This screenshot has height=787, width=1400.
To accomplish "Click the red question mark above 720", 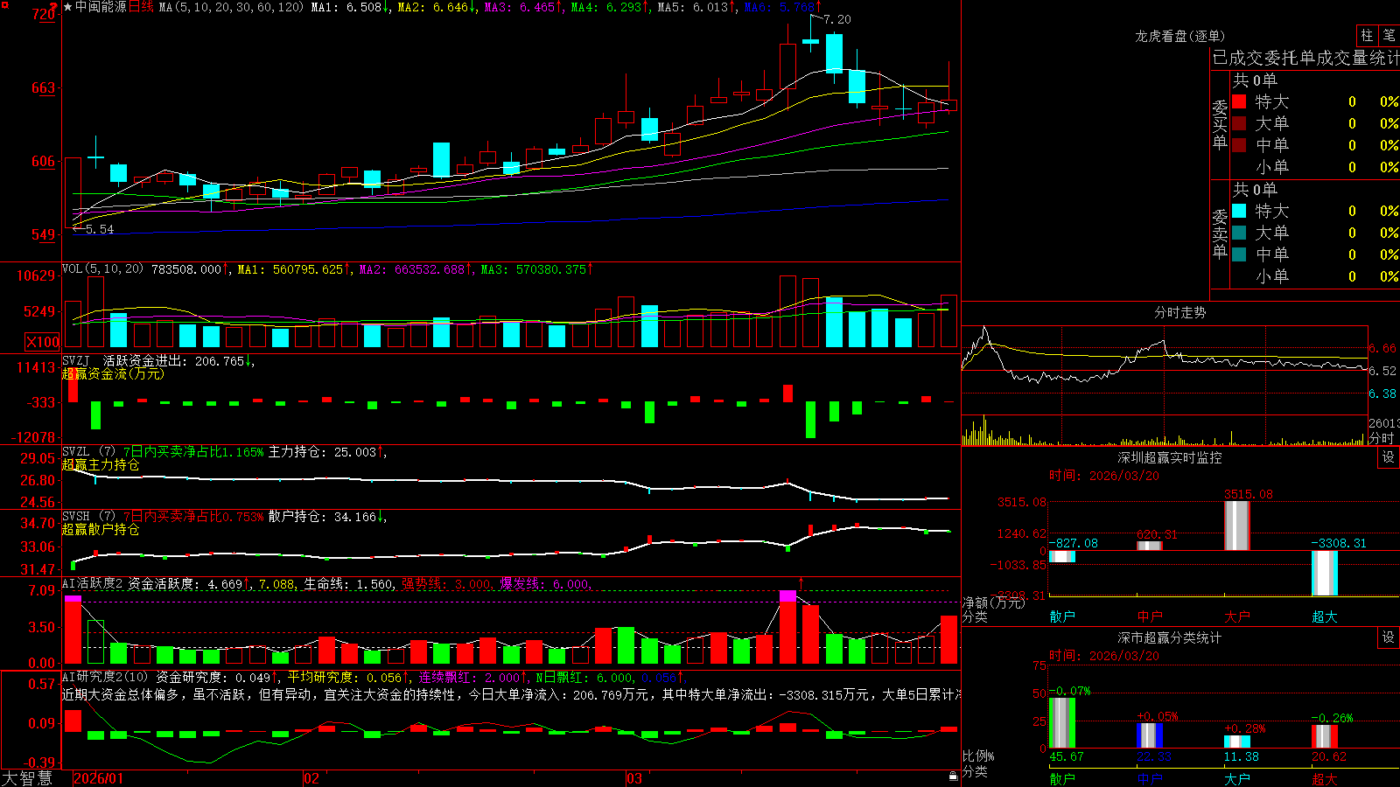I will coord(52,7).
